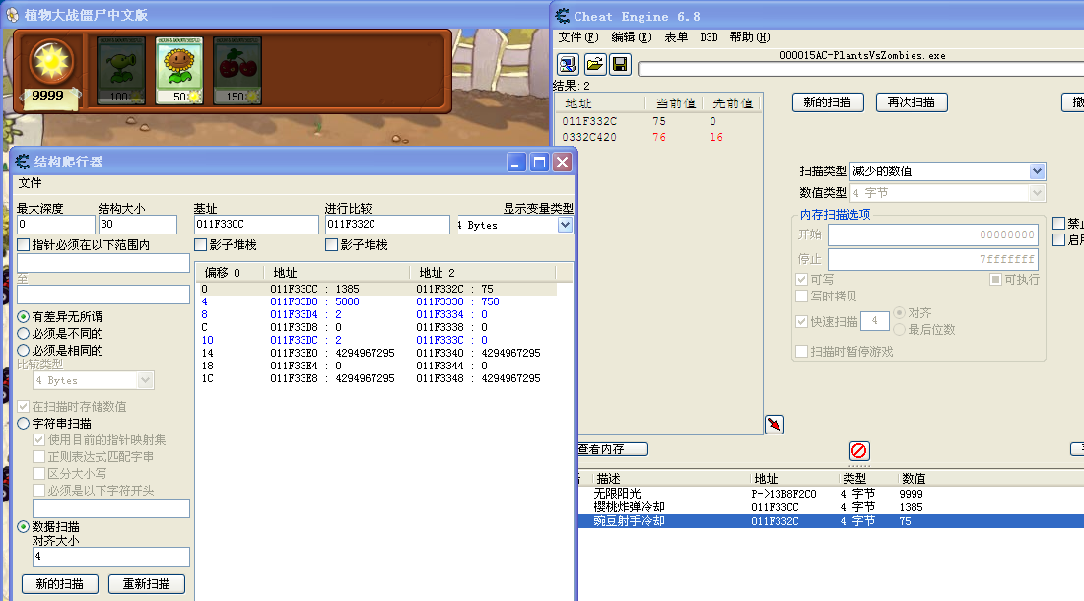The width and height of the screenshot is (1084, 601).
Task: Click 查看内存 button
Action: [x=612, y=449]
